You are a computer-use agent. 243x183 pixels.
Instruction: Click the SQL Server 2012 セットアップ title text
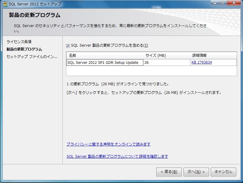click(x=35, y=4)
